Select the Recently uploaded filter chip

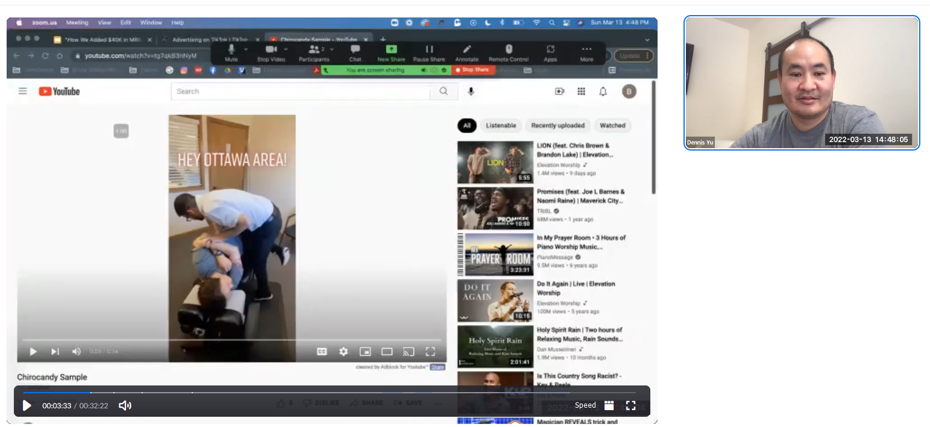[x=558, y=125]
